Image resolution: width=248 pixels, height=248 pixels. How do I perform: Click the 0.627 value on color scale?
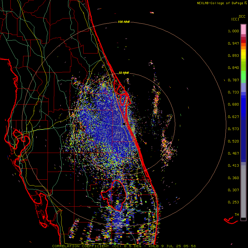tap(233, 117)
